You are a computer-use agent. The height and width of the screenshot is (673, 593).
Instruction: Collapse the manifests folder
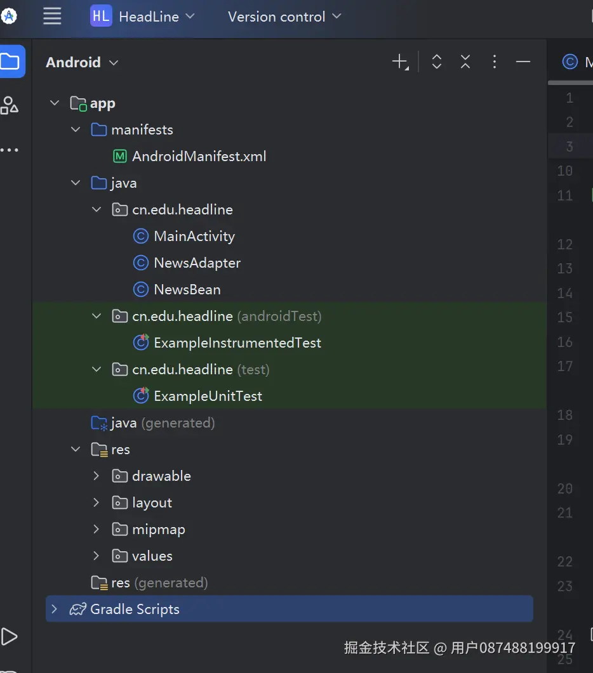point(76,129)
